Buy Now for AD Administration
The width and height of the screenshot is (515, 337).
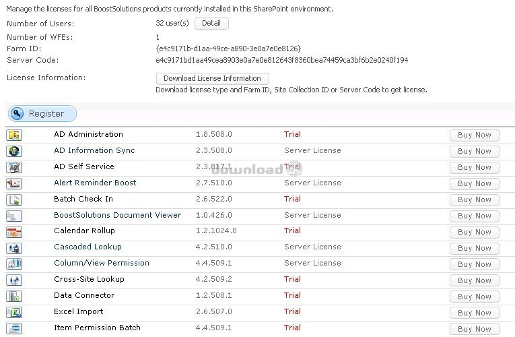tap(475, 135)
